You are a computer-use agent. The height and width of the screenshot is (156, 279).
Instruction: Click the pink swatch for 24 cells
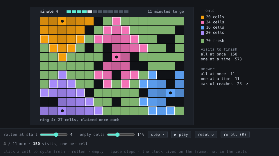point(203,23)
